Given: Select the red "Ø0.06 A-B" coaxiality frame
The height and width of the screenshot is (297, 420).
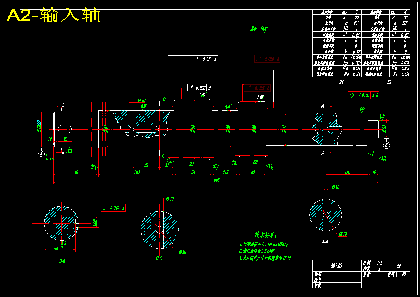Looking at the screenshot, I should coord(363,95).
